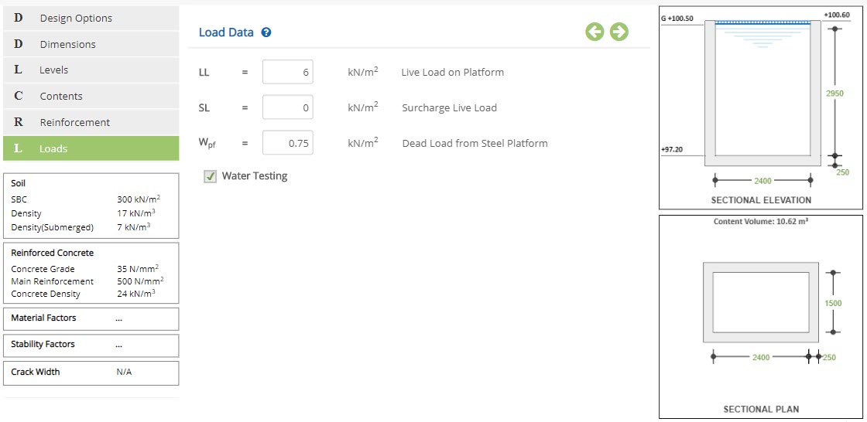867x422 pixels.
Task: Select the Reinforcement R icon
Action: coord(19,122)
